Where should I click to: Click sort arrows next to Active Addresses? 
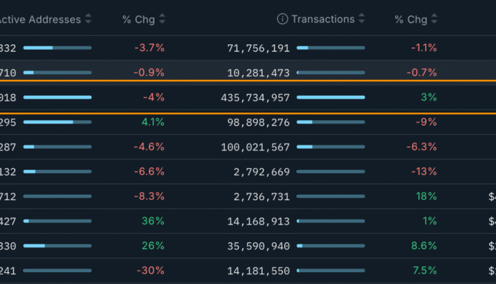pos(89,19)
